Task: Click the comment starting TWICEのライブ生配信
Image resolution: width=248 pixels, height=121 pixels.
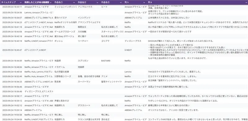Action: [175, 72]
